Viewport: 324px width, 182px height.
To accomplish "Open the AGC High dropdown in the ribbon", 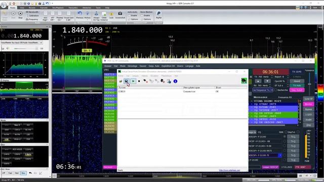I will click(46, 16).
